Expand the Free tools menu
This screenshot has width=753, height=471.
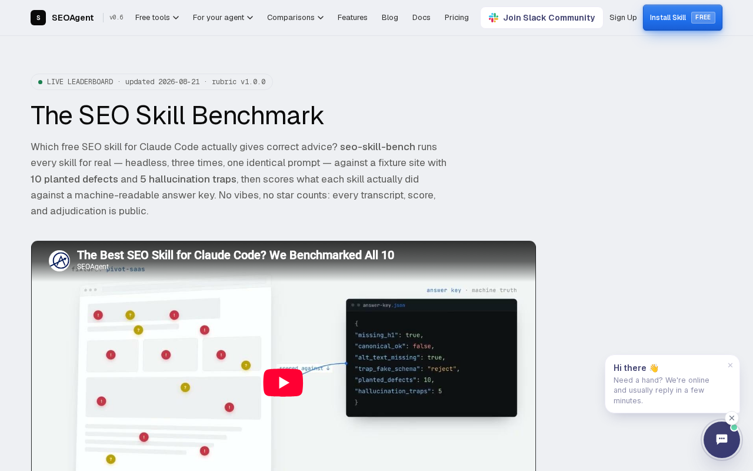pos(157,18)
